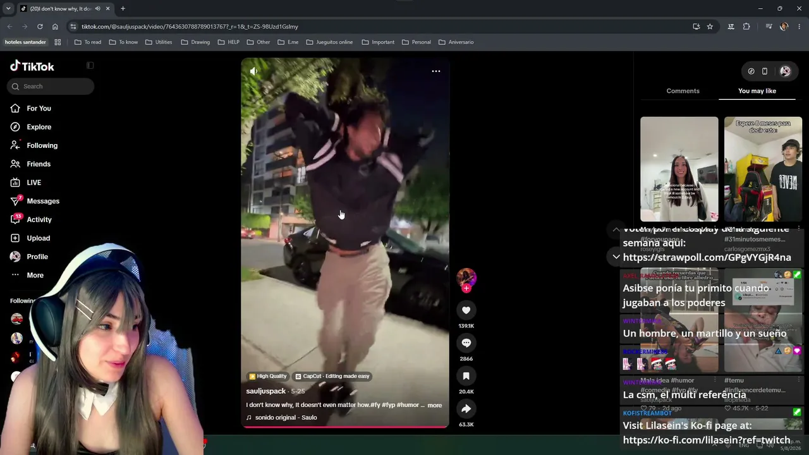Select the You may like tab
The image size is (809, 455).
point(757,91)
